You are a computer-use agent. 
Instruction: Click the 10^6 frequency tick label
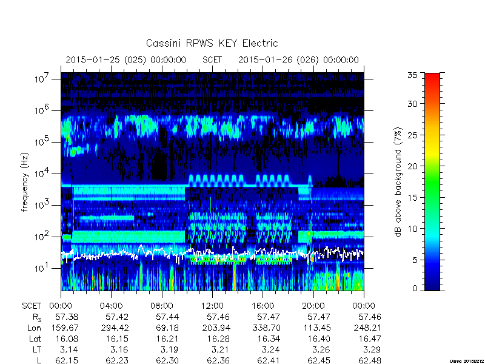coord(42,110)
